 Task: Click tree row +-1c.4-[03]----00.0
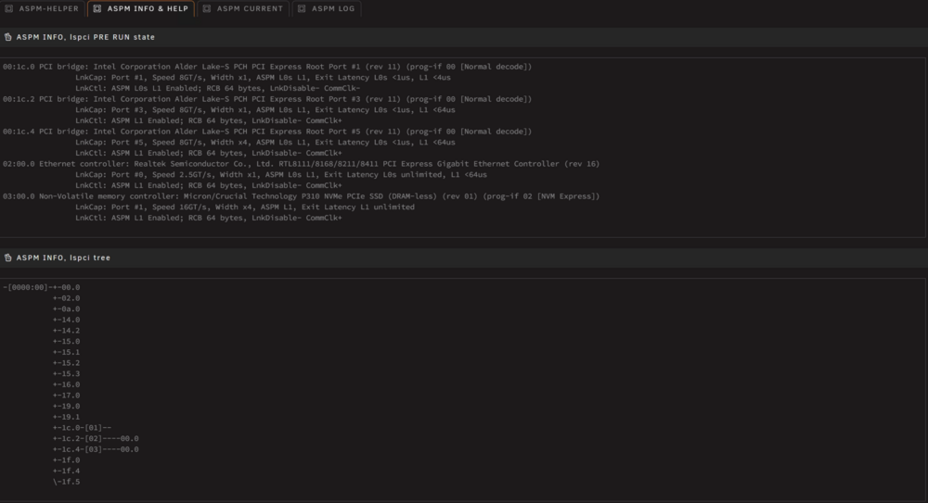click(96, 449)
